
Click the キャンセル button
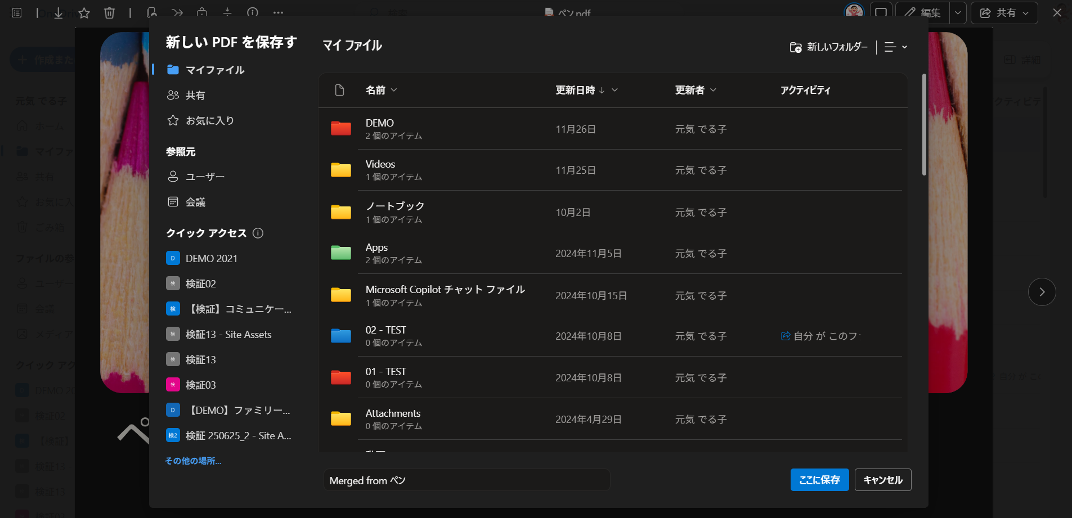coord(882,480)
